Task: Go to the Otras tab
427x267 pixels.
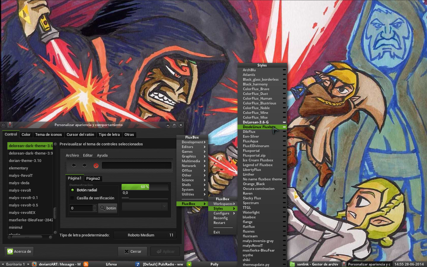Action: 129,135
